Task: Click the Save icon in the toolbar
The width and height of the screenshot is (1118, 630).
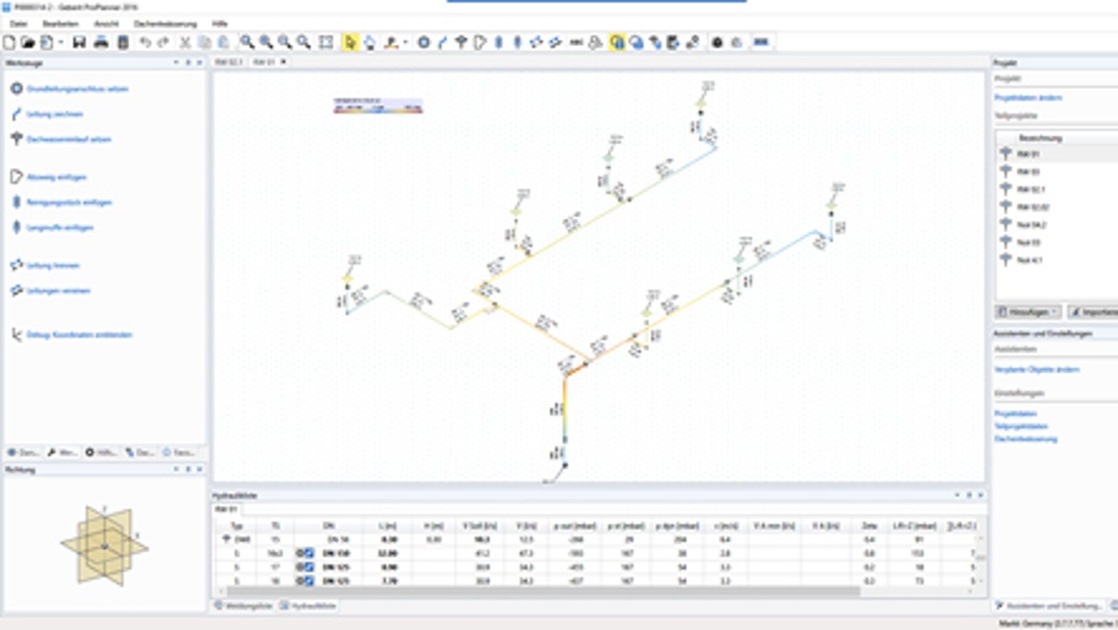Action: pyautogui.click(x=77, y=41)
